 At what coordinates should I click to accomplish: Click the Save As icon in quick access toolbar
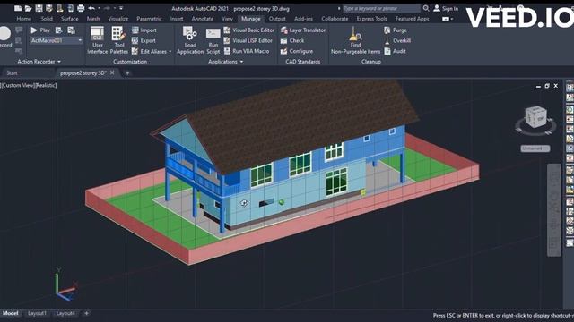coord(49,8)
